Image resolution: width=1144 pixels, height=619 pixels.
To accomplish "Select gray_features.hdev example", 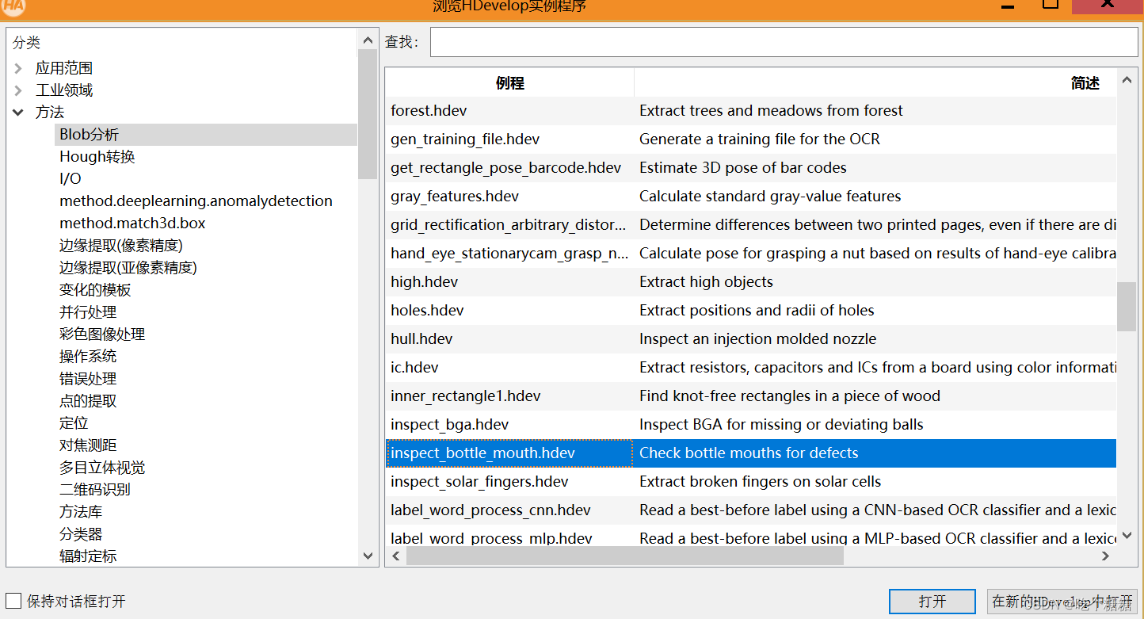I will 455,197.
